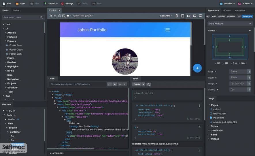Select Container in the element breadcrumb
The image size is (255, 156).
tap(231, 16)
